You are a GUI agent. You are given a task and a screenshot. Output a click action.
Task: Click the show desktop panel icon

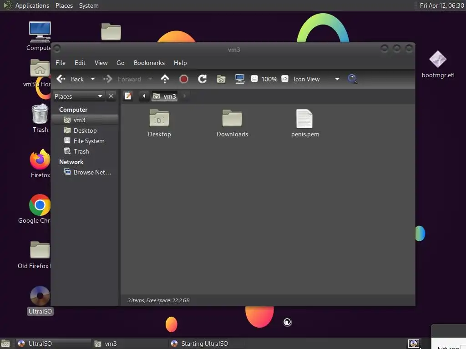[5, 344]
